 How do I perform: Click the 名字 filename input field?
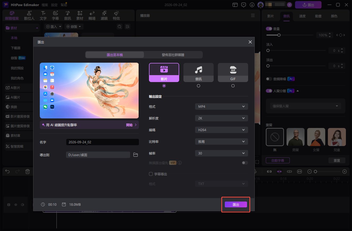coord(102,142)
